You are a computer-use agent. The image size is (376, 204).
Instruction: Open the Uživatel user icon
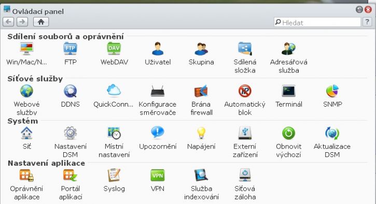click(x=158, y=49)
